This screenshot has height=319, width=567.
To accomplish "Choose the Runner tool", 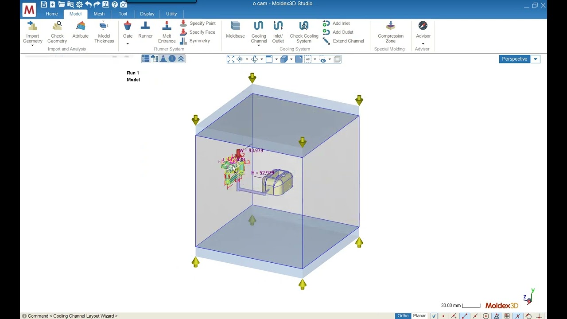I will 145,30.
